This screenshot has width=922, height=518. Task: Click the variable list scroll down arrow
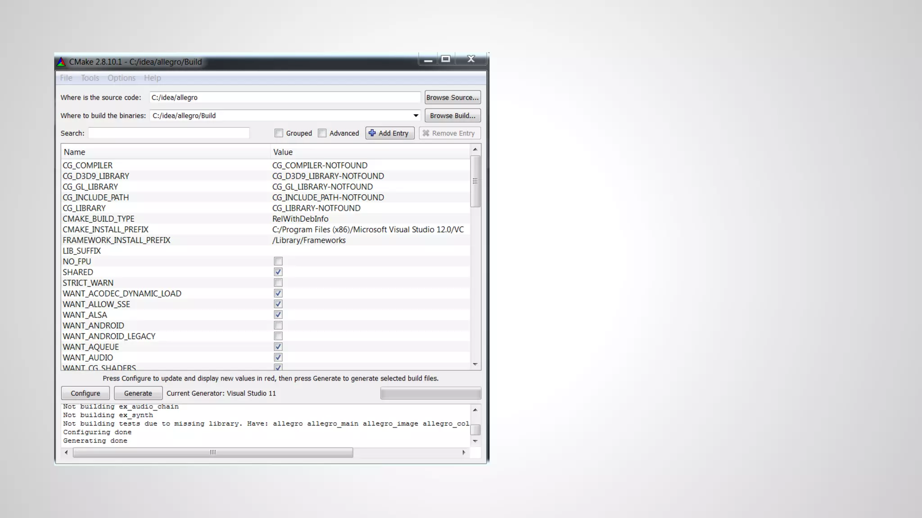click(x=475, y=364)
